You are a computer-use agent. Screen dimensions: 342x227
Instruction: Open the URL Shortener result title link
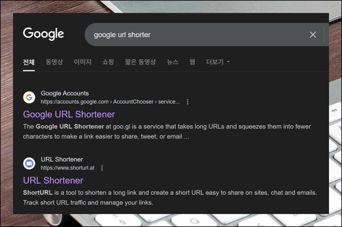pos(53,181)
